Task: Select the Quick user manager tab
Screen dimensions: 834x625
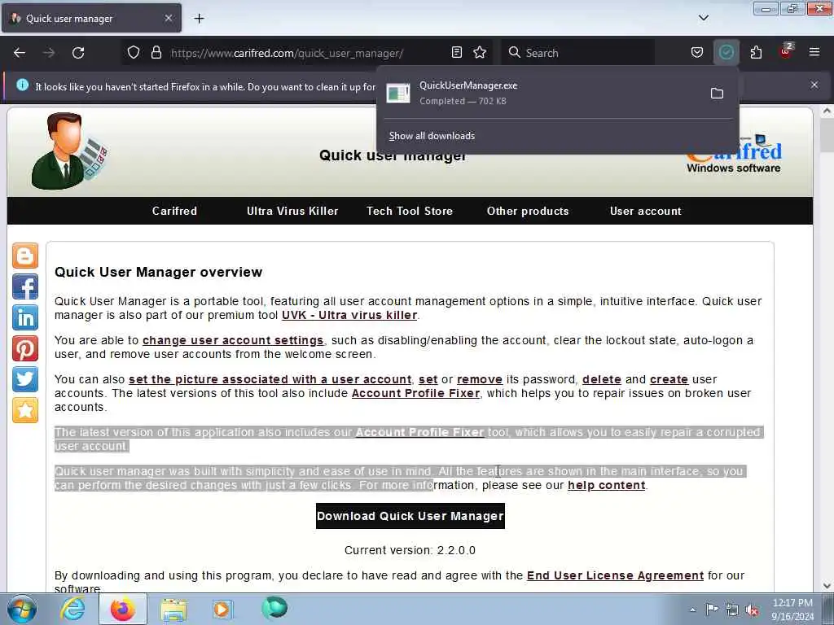Action: [91, 18]
